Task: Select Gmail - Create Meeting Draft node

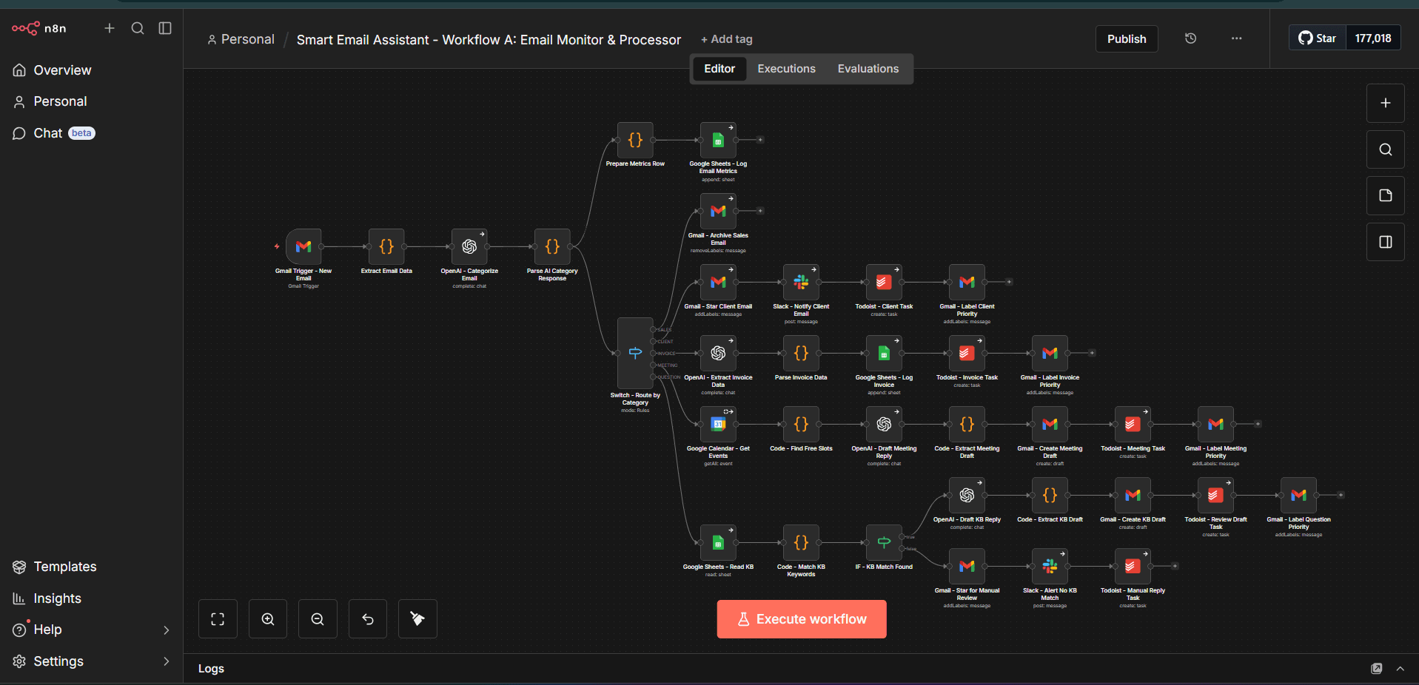Action: 1050,424
